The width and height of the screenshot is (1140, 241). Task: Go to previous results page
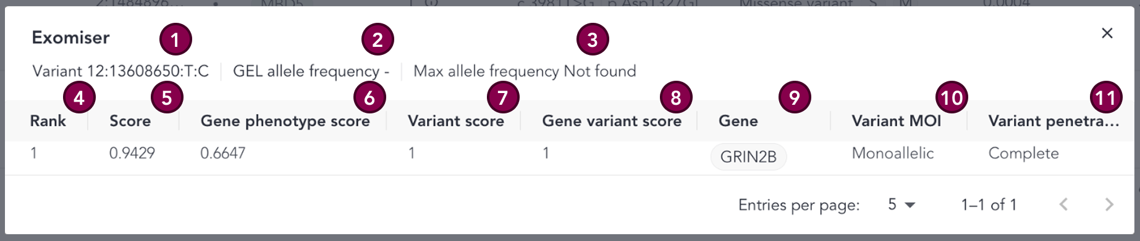(x=1063, y=205)
